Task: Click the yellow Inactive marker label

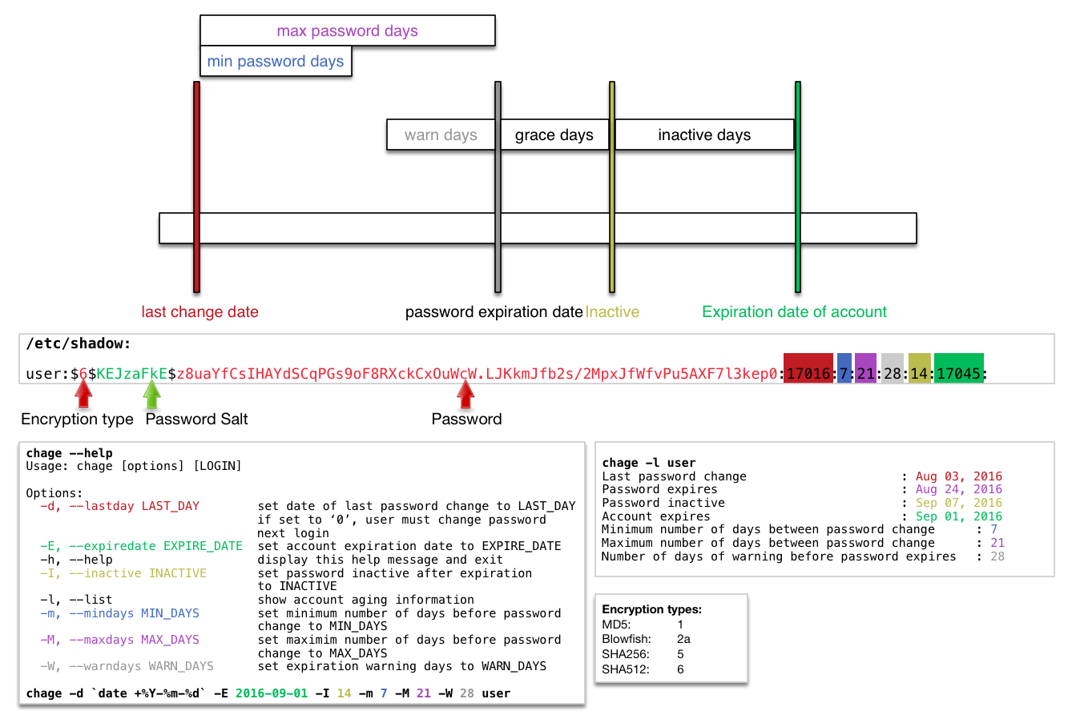Action: tap(612, 312)
